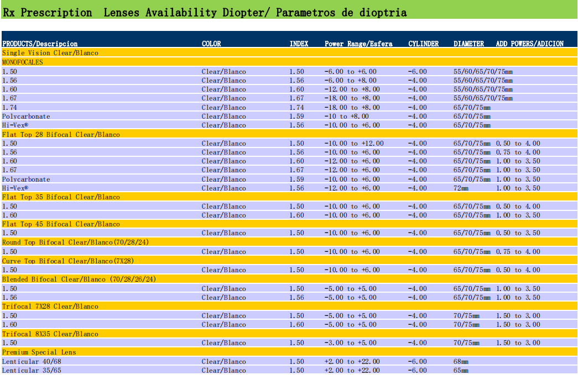Click the PRODUCTS/Descripcion column header
Image resolution: width=578 pixels, height=375 pixels.
[x=40, y=44]
